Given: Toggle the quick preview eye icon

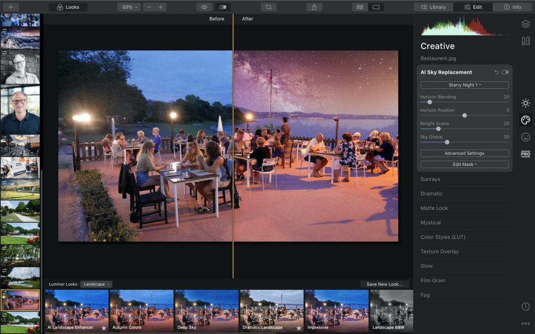Looking at the screenshot, I should point(204,7).
